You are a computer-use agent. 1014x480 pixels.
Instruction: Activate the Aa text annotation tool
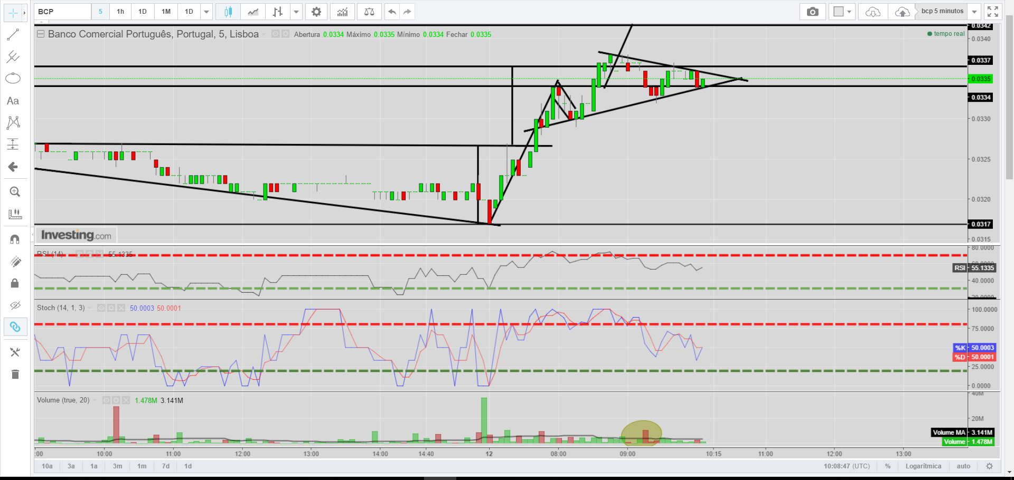13,101
